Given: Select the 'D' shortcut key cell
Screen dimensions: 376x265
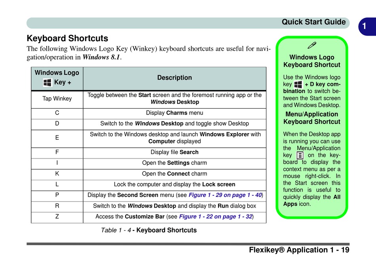Looking at the screenshot, I should click(57, 124).
